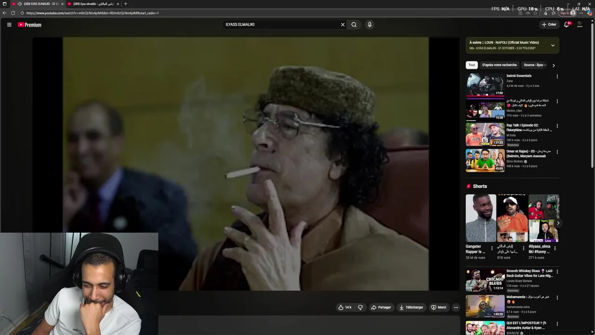
Task: Open the Zane channel name
Action: coord(509,81)
